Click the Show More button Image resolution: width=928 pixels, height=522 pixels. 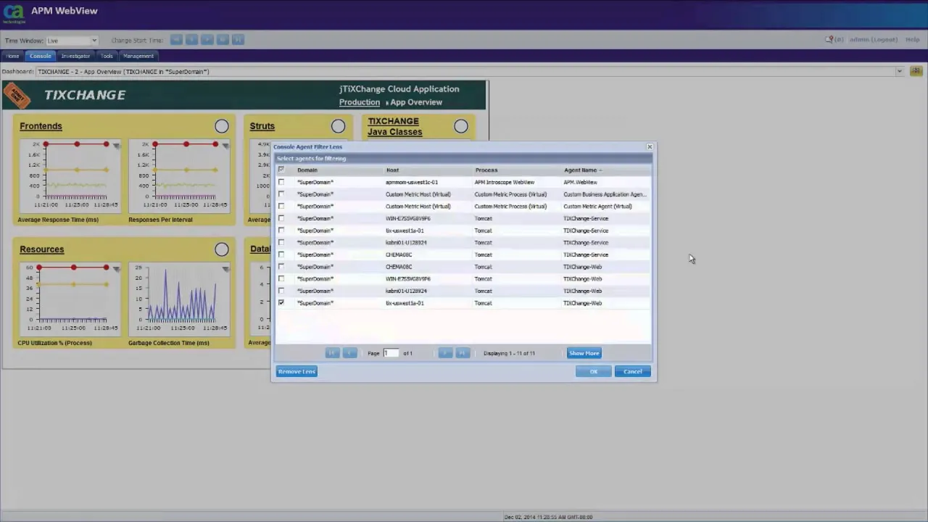click(584, 353)
